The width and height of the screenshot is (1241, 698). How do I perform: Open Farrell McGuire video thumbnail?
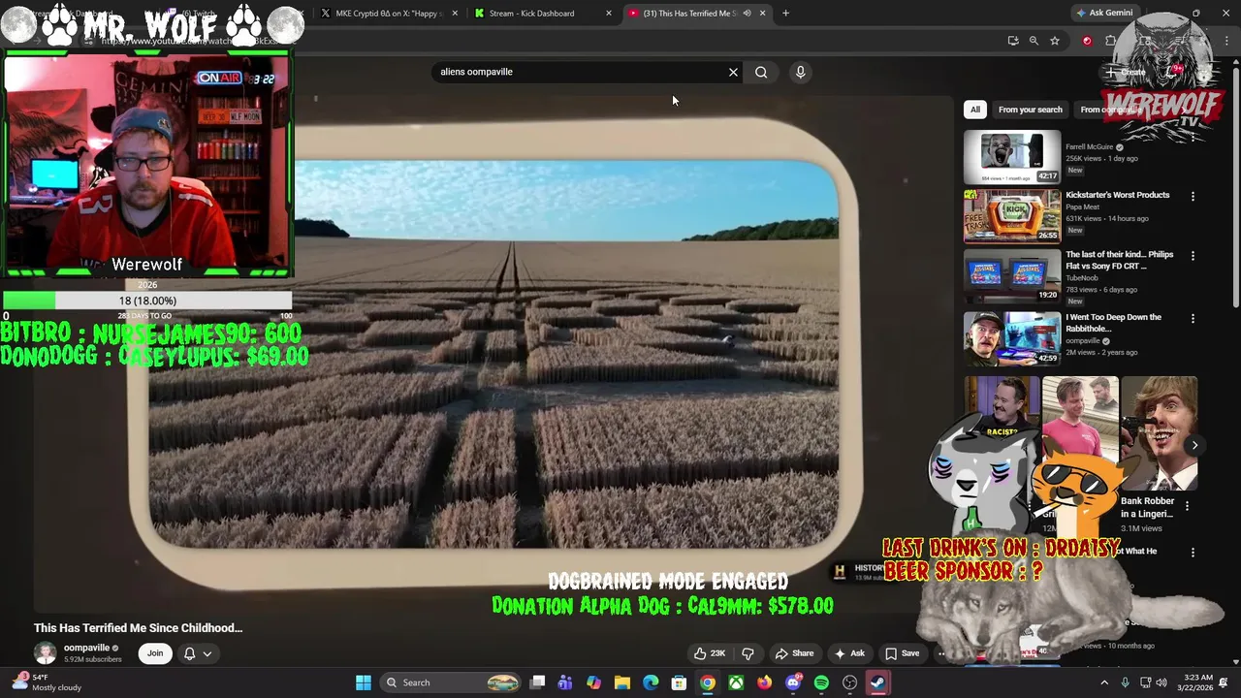(1012, 157)
